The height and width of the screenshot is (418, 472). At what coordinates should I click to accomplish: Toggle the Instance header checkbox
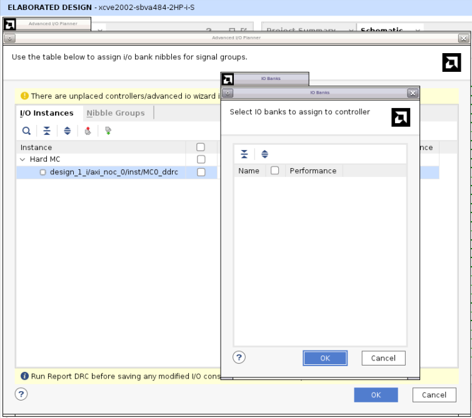pos(201,147)
